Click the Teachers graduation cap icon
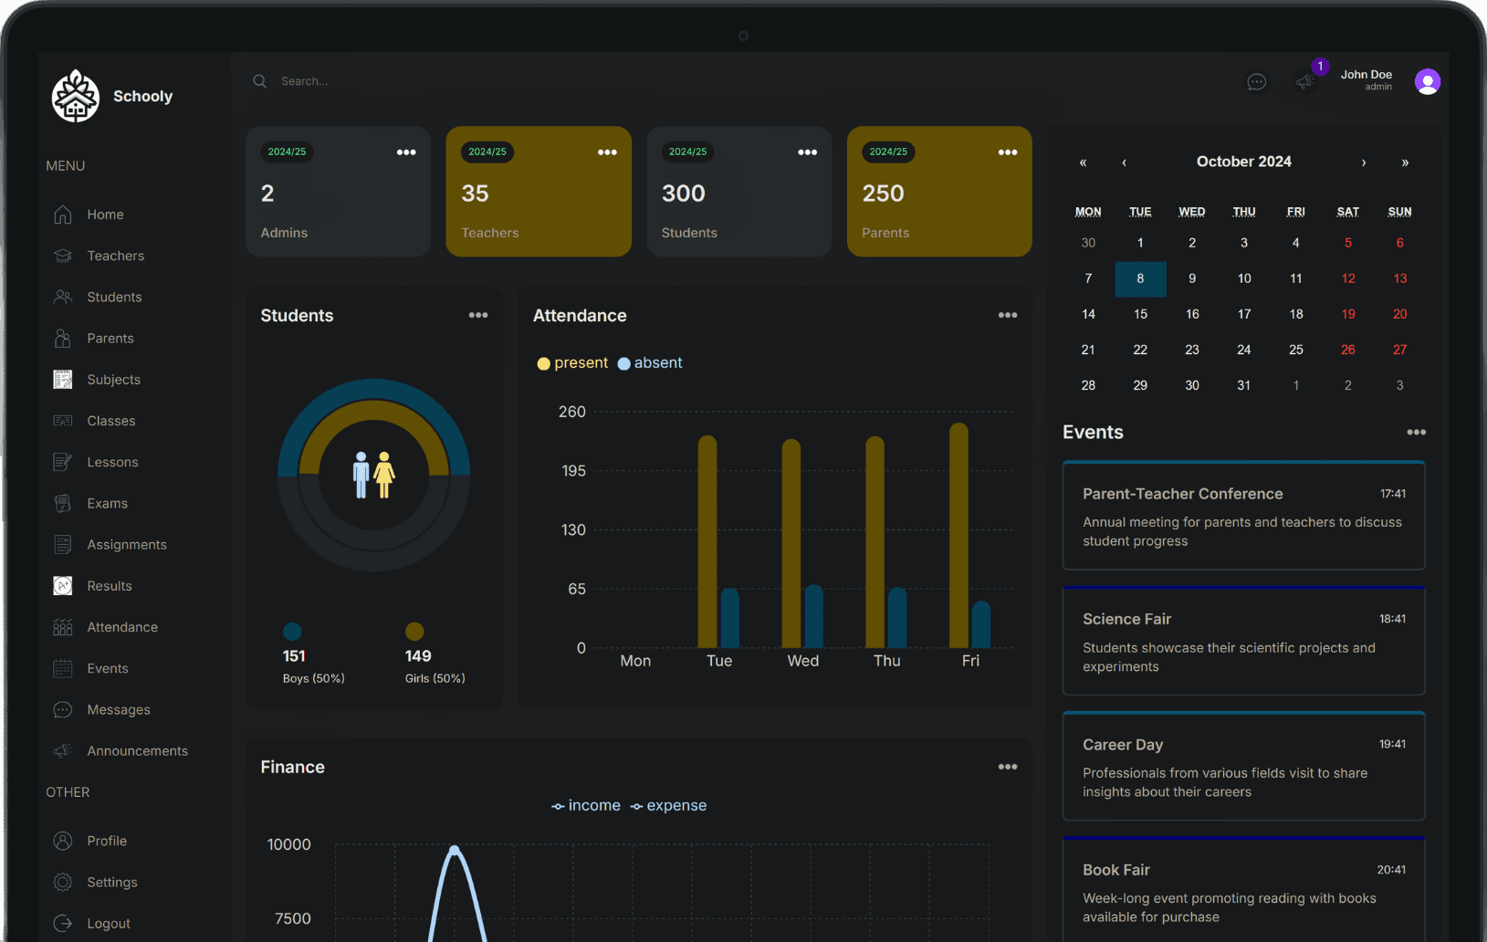1487x942 pixels. point(63,256)
